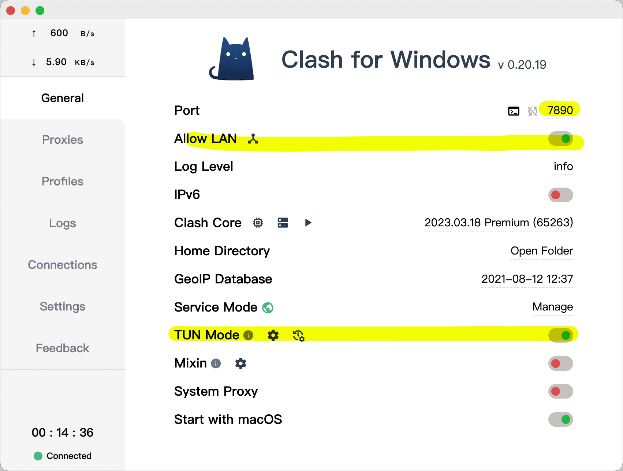
Task: Open the server icon next to Clash Core
Action: point(283,223)
